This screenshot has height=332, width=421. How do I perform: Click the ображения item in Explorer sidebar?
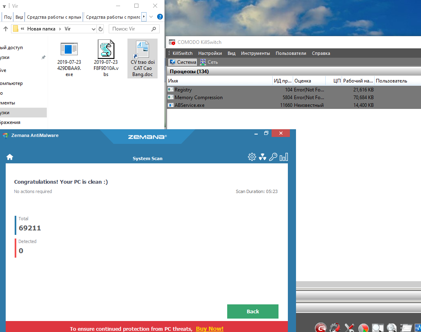click(x=10, y=122)
